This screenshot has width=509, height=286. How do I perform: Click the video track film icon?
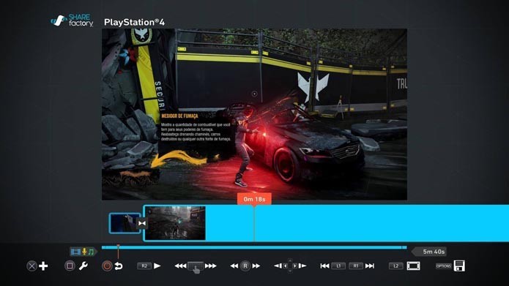tap(75, 252)
